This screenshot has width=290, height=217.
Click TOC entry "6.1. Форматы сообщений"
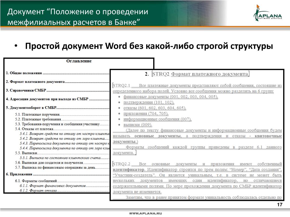pos(62,181)
